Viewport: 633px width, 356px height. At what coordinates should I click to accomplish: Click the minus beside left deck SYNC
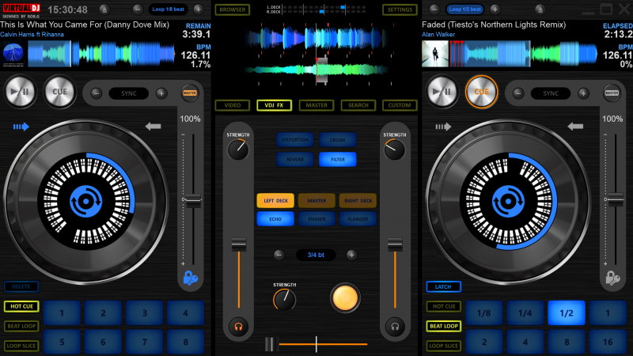click(x=96, y=93)
